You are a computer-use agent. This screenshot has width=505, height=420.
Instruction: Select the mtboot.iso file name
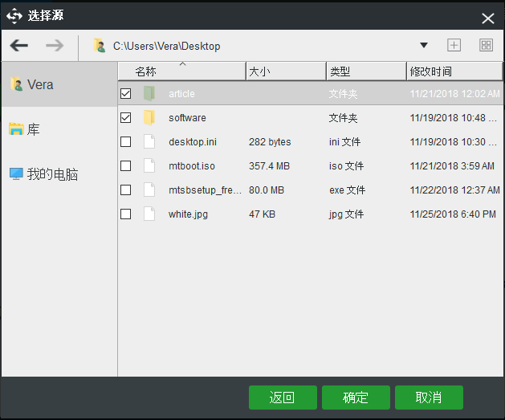click(192, 166)
